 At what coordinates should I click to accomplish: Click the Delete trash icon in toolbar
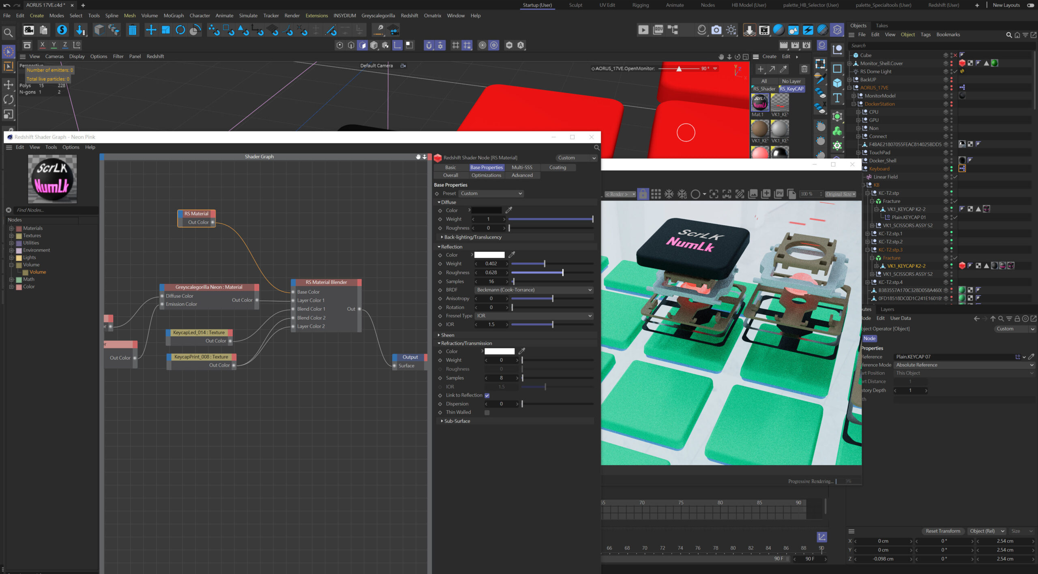[132, 30]
